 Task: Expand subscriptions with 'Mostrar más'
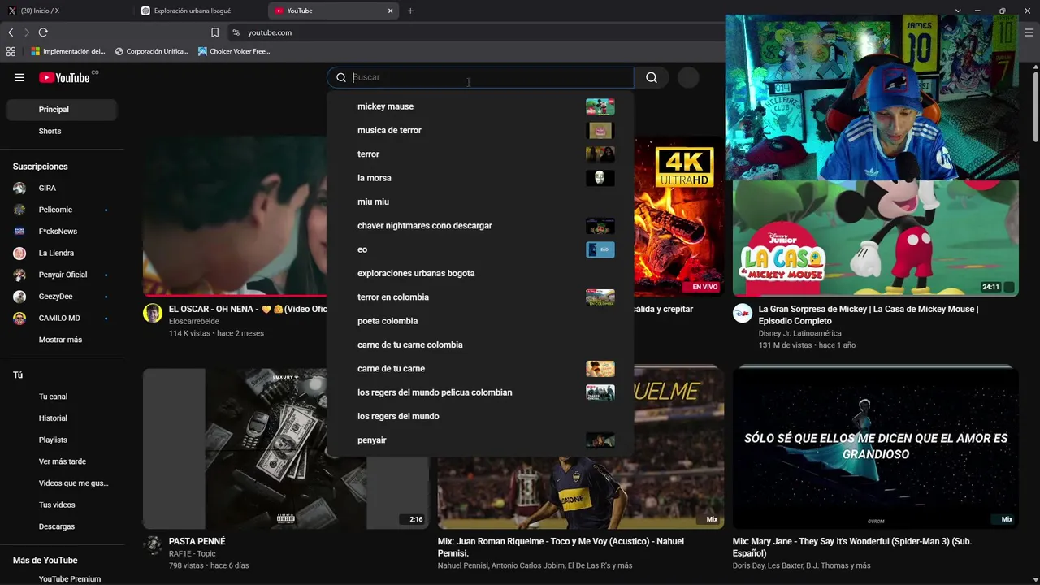(x=62, y=340)
